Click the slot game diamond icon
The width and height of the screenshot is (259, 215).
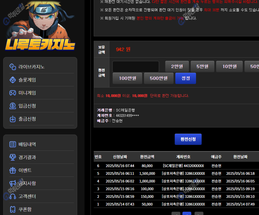coord(13,80)
